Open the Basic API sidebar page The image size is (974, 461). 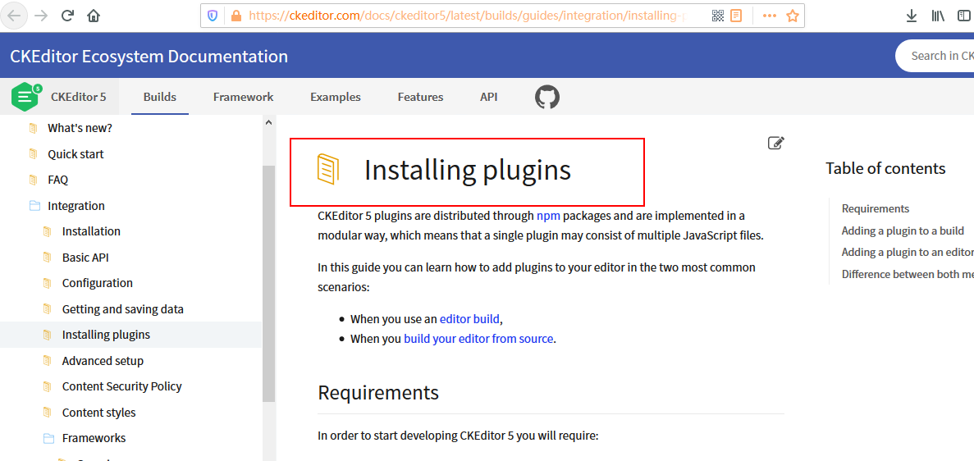point(85,258)
